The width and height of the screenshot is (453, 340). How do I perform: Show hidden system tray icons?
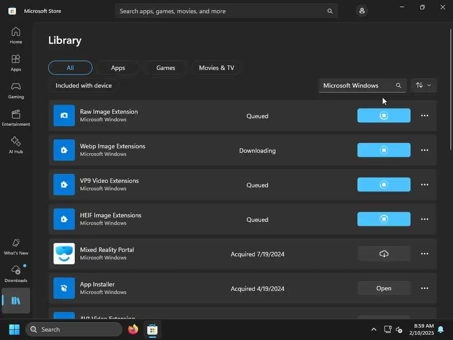(x=373, y=329)
